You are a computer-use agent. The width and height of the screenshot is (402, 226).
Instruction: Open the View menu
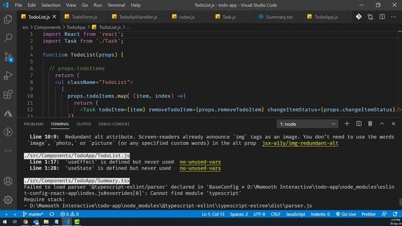(71, 5)
